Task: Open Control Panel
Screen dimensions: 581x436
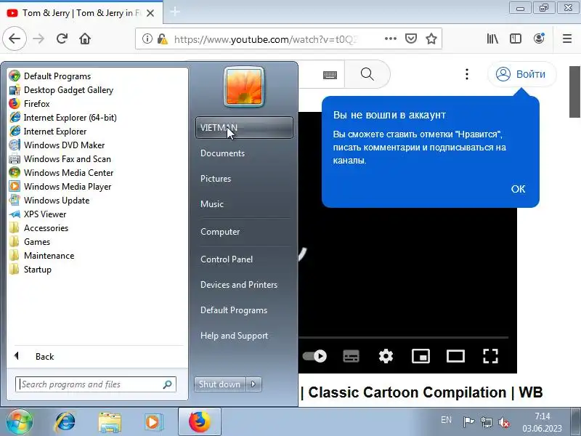Action: 227,259
